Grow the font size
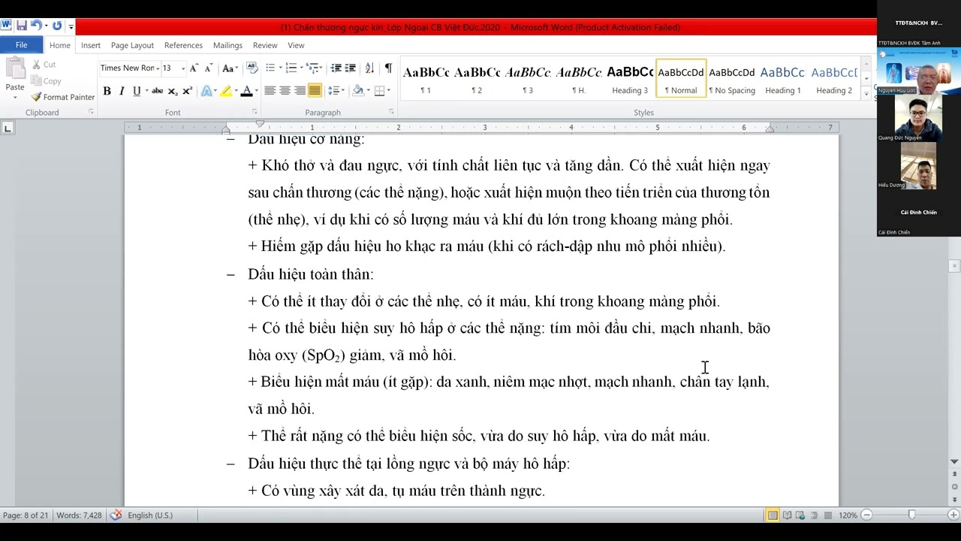The height and width of the screenshot is (541, 961). (194, 68)
